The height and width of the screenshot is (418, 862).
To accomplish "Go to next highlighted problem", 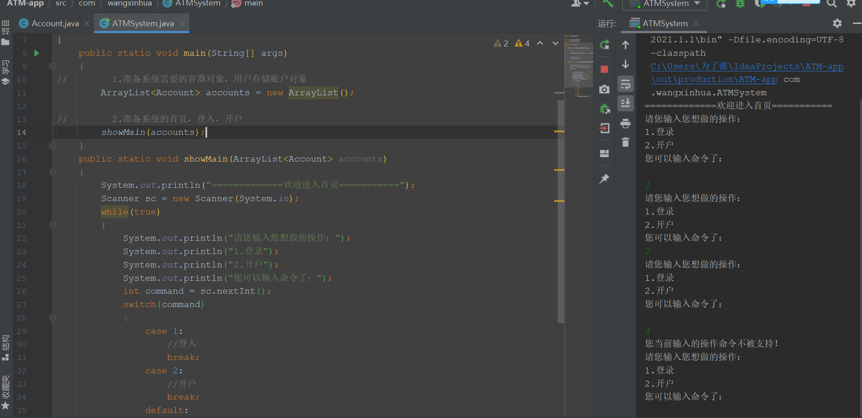I will tap(555, 43).
